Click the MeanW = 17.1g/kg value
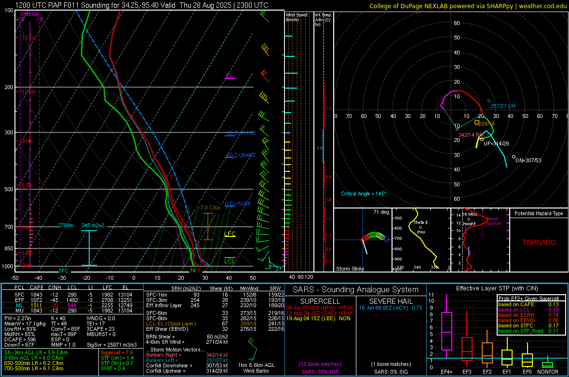569x377 pixels. pyautogui.click(x=25, y=324)
